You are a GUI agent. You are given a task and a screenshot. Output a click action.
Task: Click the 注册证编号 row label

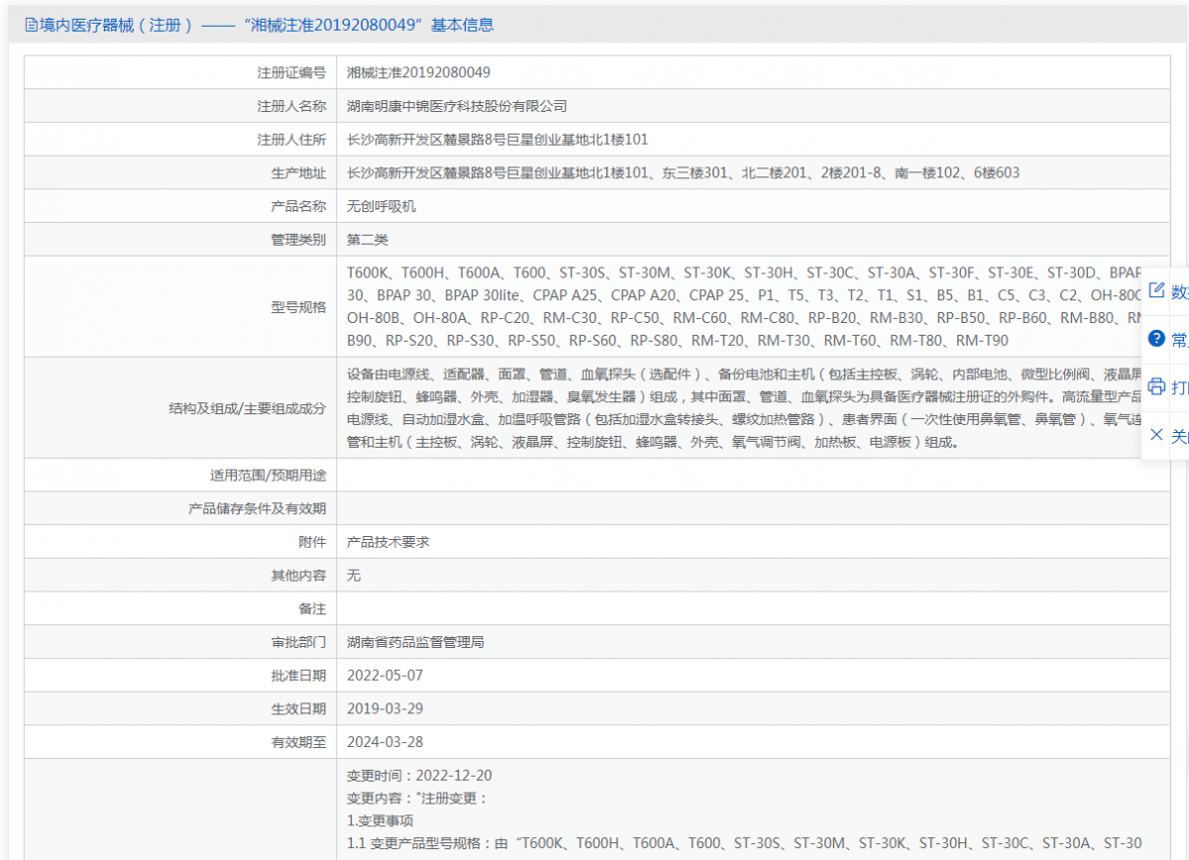pos(291,72)
